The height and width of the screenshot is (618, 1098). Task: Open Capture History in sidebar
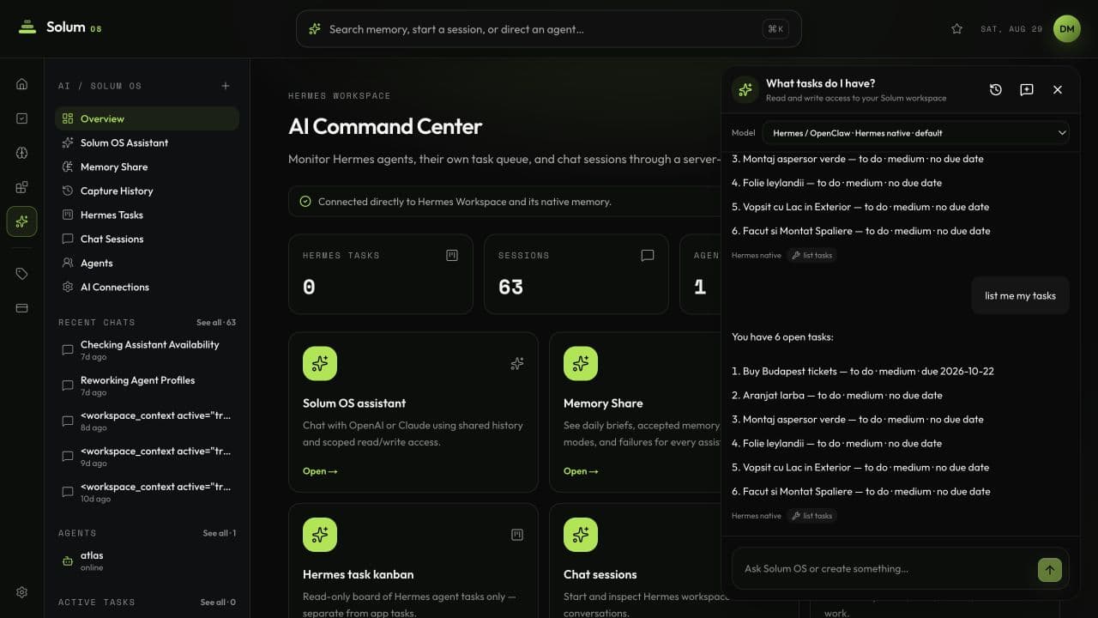tap(147, 191)
